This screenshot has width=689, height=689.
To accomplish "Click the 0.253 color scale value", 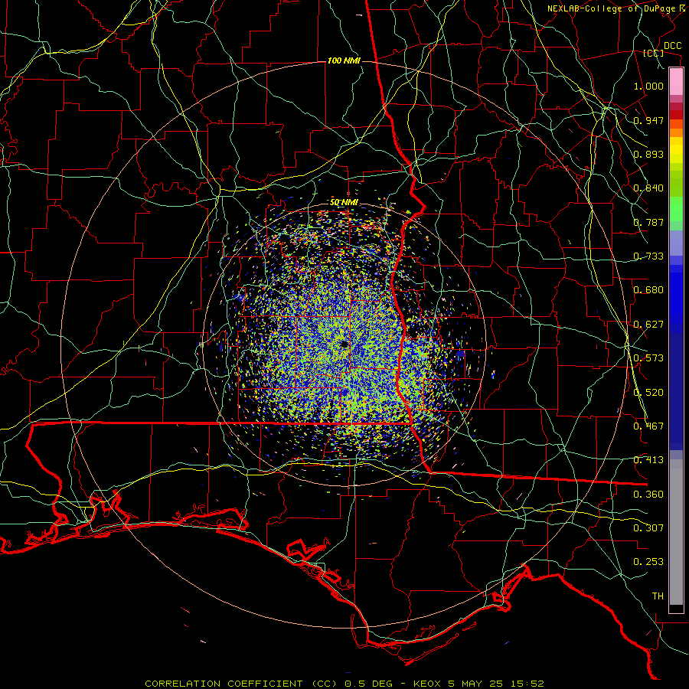I will [x=648, y=562].
